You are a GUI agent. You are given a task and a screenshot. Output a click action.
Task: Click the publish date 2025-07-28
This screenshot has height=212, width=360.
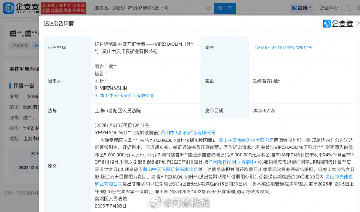(x=264, y=110)
